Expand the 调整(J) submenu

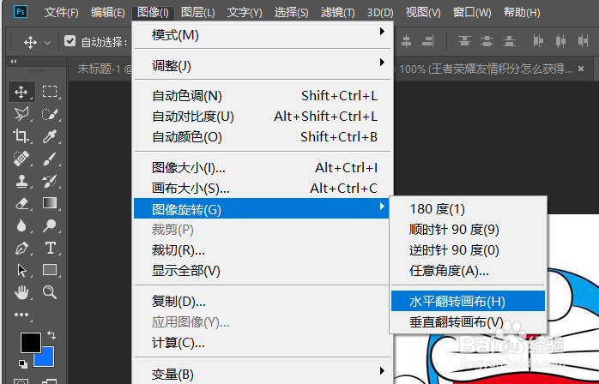262,65
